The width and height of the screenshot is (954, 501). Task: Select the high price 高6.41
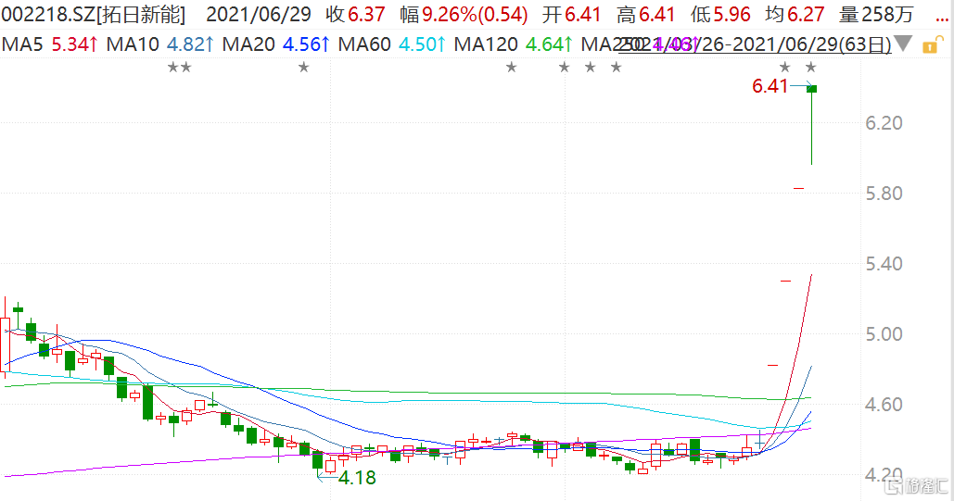(645, 14)
